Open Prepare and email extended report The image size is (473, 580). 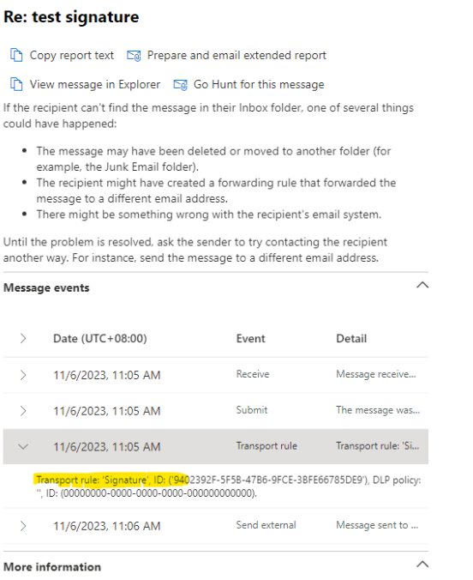pyautogui.click(x=236, y=55)
